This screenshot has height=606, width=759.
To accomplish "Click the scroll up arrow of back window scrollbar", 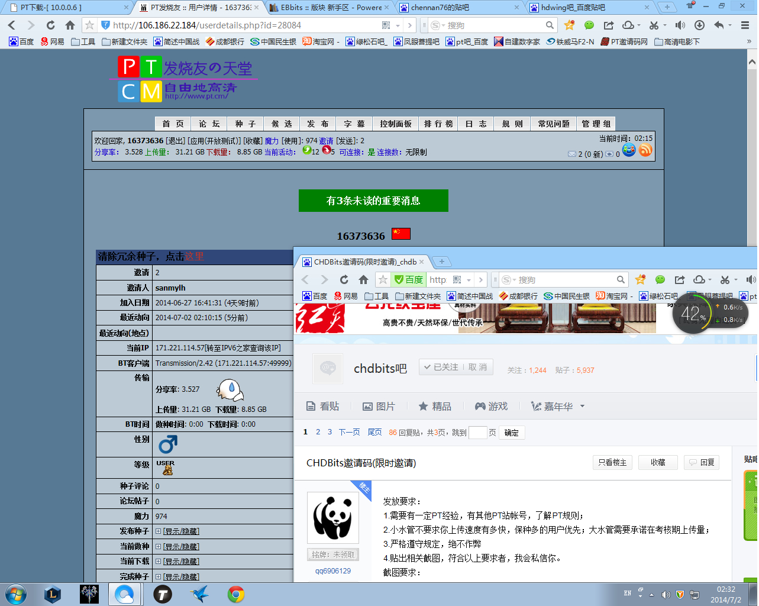I will coord(752,62).
